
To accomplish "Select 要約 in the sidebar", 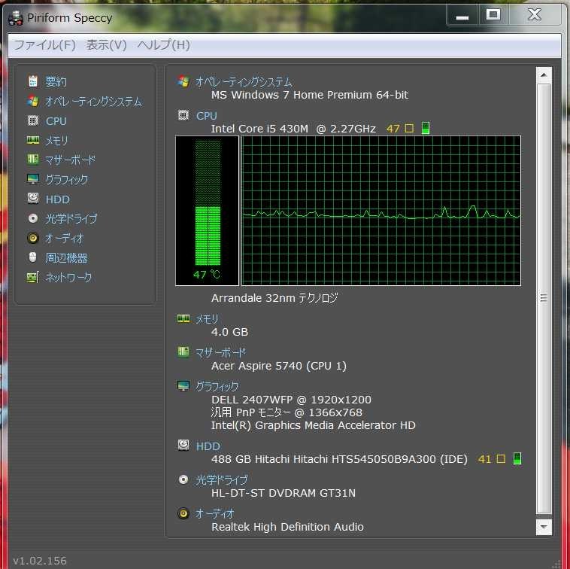I will tap(56, 81).
